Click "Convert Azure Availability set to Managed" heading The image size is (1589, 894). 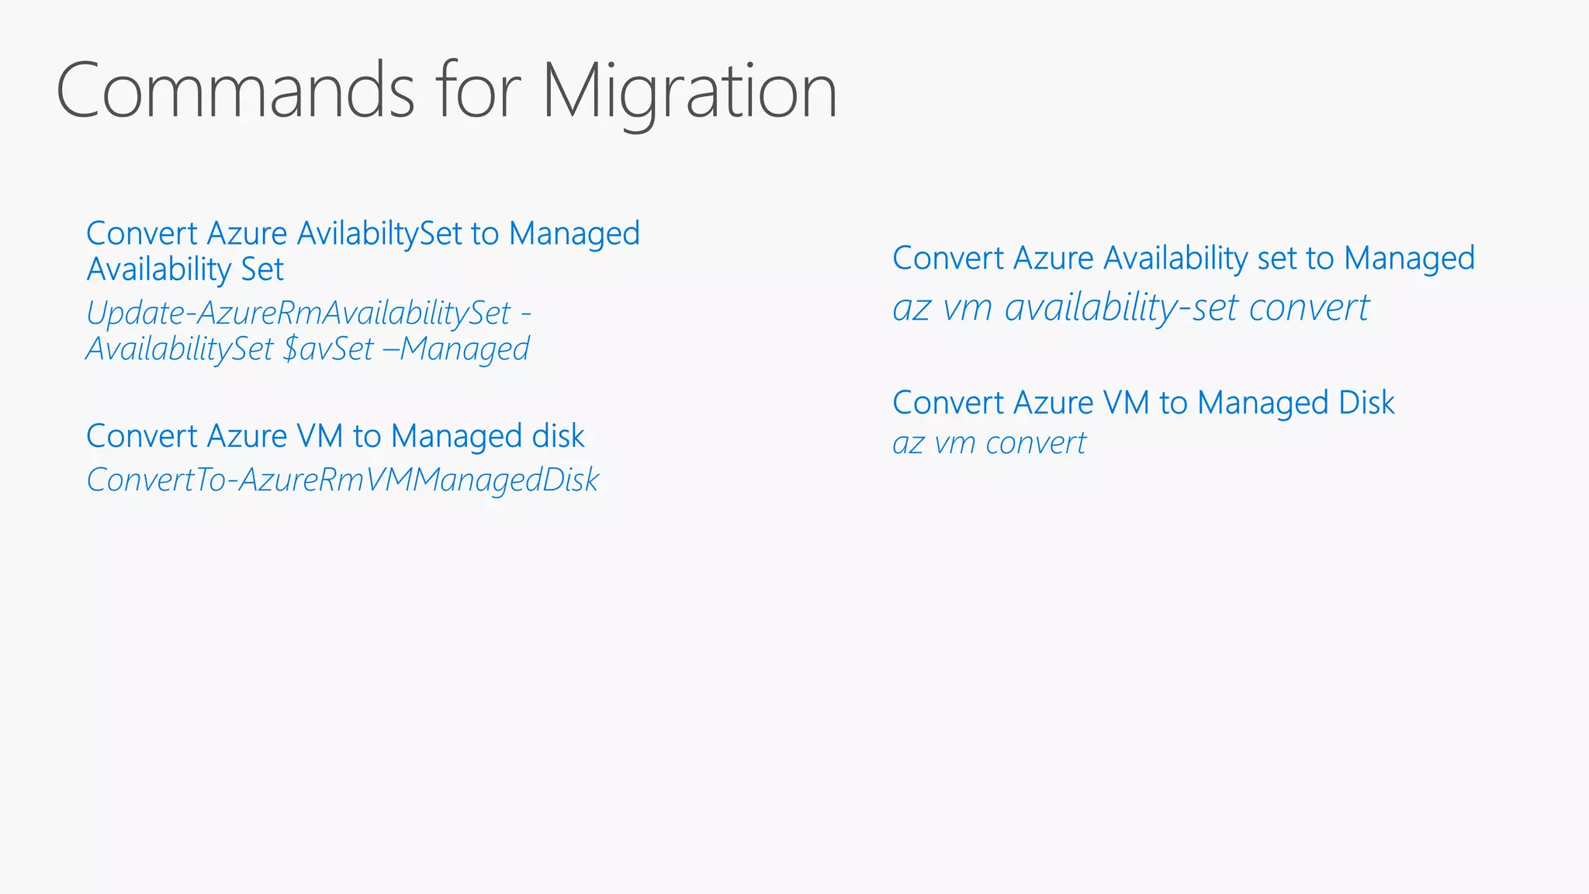click(1183, 258)
